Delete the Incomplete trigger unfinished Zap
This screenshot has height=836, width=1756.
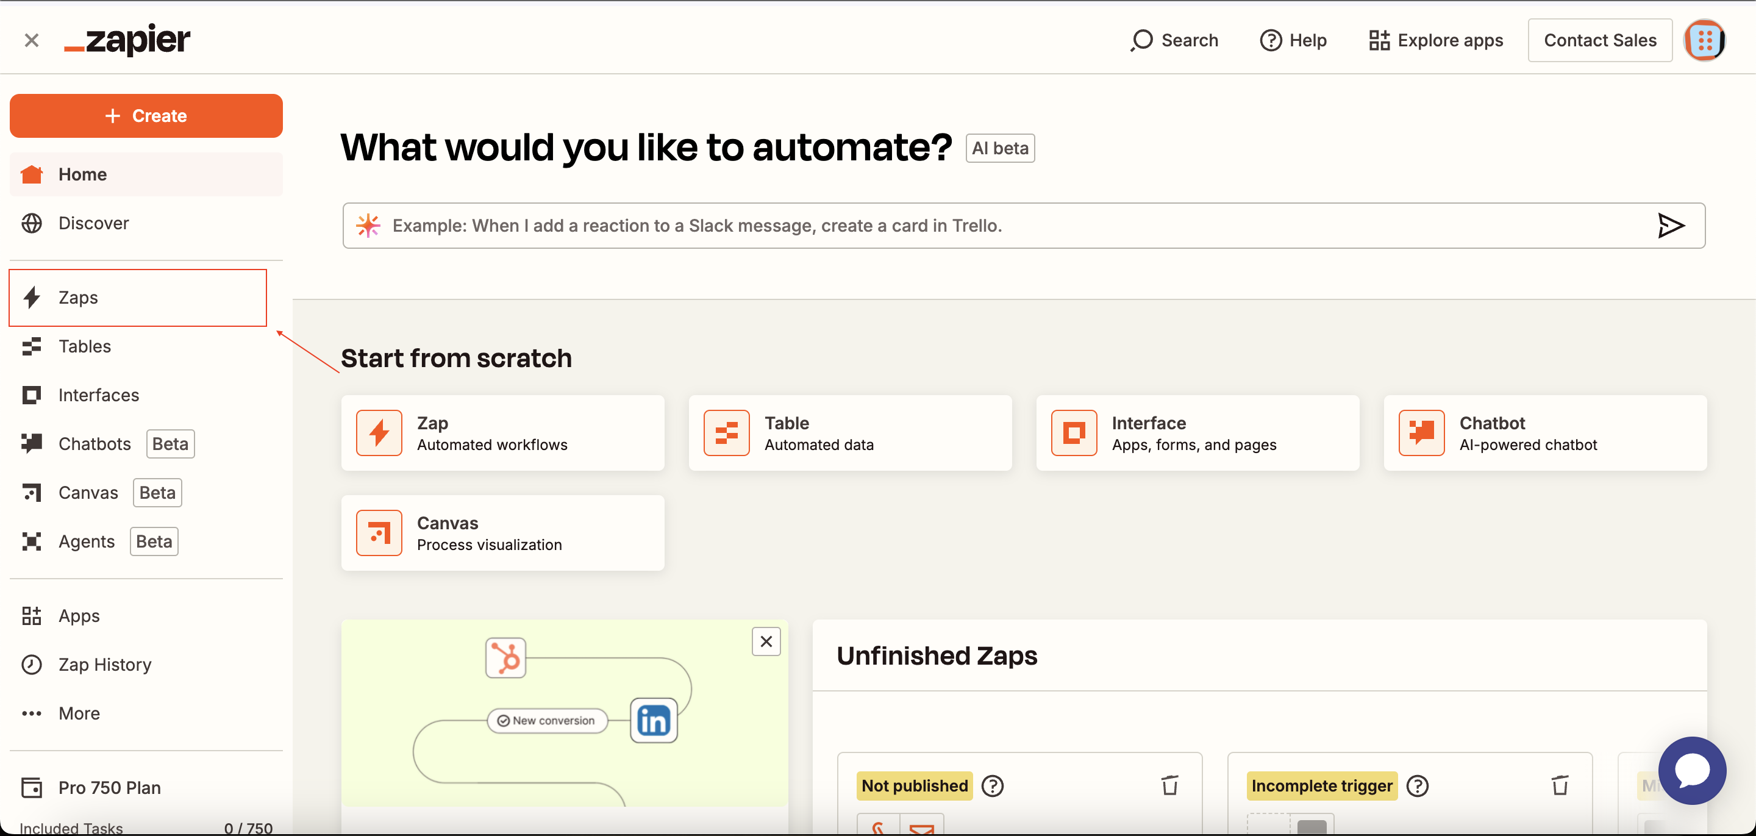(1560, 785)
